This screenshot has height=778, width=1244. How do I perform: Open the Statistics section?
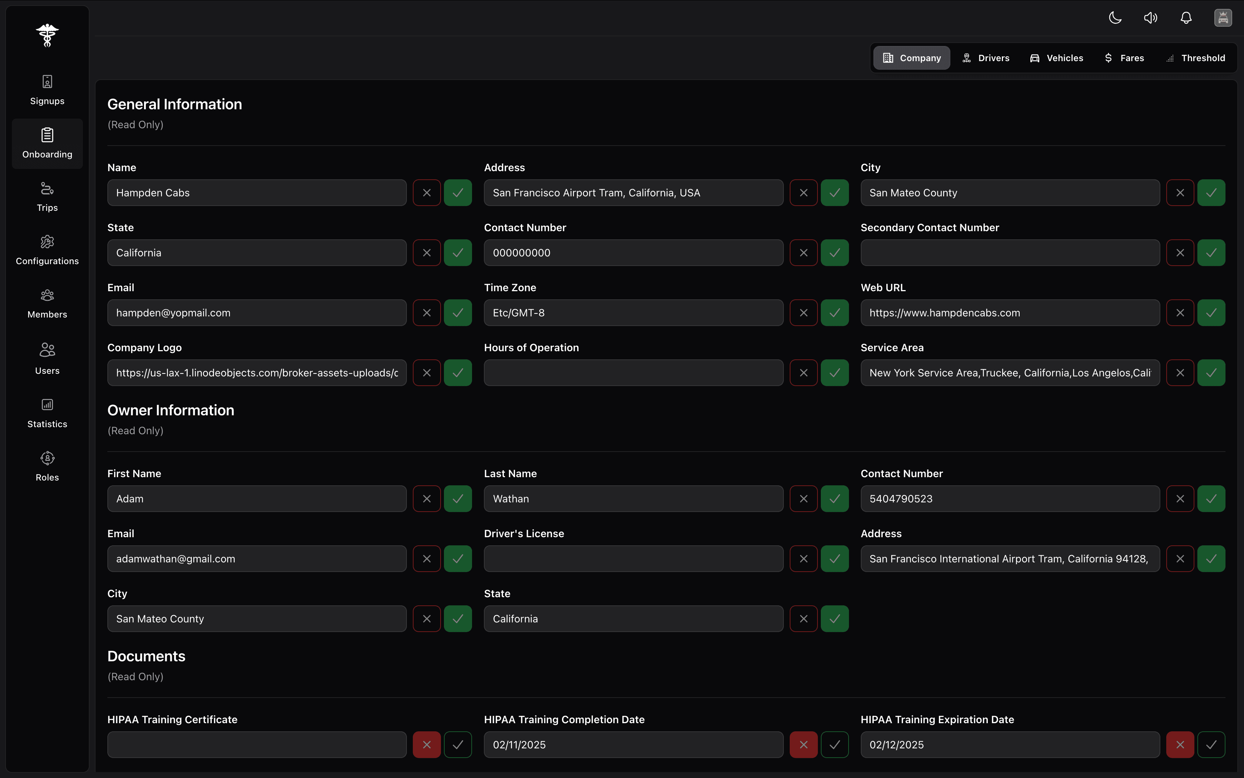click(x=47, y=413)
